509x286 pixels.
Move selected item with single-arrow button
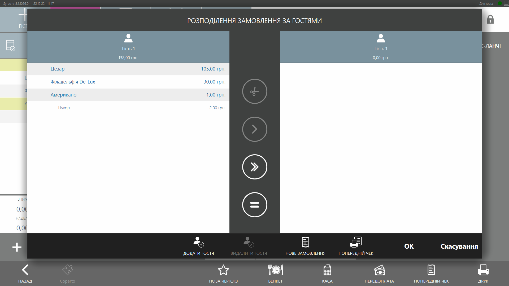[254, 129]
